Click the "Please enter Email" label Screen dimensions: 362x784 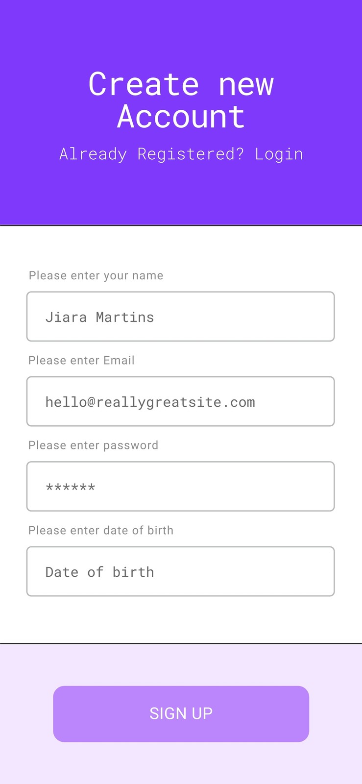tap(81, 360)
